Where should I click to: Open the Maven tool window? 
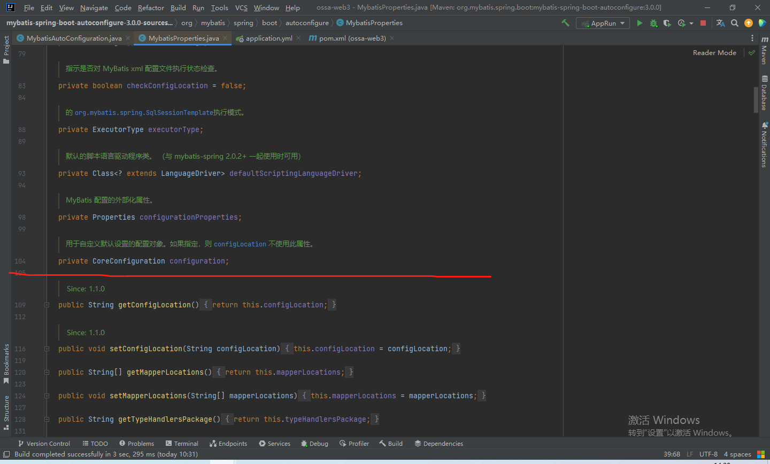764,50
